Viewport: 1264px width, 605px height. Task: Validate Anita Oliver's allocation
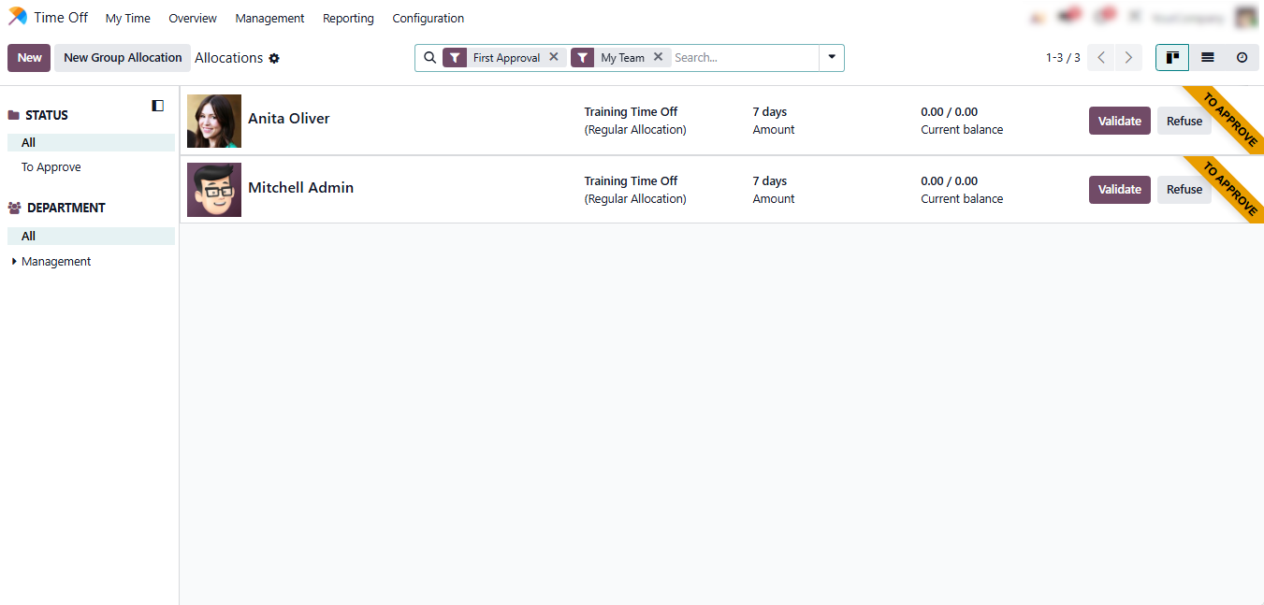[1119, 121]
